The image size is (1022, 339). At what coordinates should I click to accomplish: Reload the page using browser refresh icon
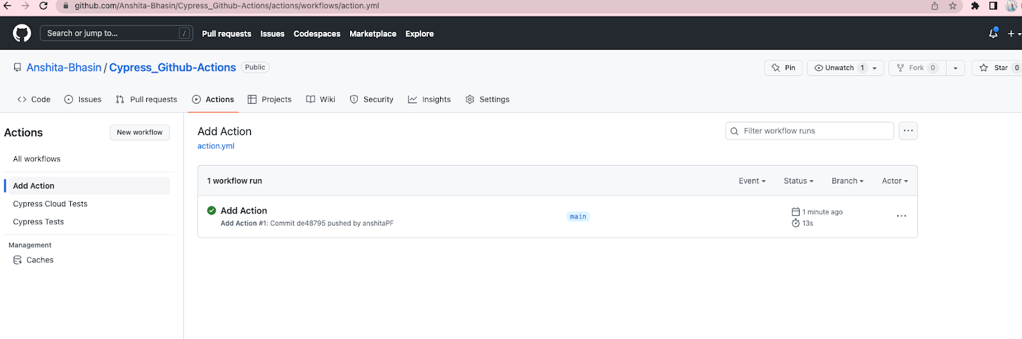click(43, 6)
